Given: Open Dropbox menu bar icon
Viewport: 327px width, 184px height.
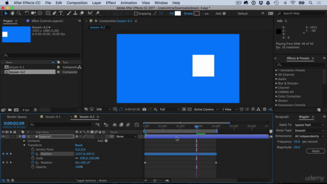Looking at the screenshot, I should 261,3.
